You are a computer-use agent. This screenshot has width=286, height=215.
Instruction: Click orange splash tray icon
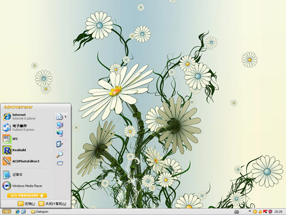coord(261,212)
